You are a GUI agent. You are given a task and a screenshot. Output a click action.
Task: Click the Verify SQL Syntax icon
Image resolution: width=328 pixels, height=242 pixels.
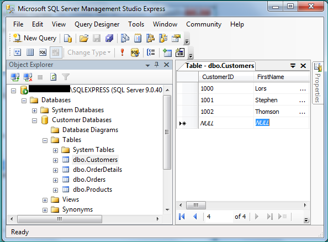tap(135, 52)
